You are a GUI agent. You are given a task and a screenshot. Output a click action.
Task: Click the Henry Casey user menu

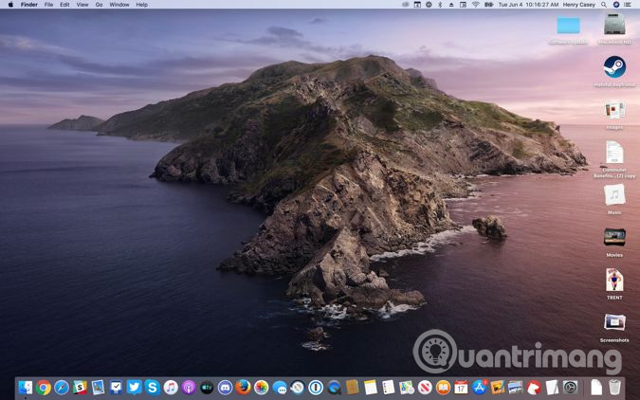tap(578, 5)
